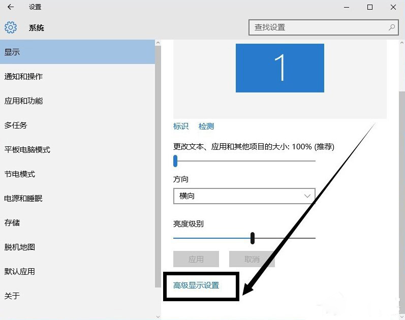Click the System settings gear icon
The image size is (405, 320).
(x=11, y=27)
